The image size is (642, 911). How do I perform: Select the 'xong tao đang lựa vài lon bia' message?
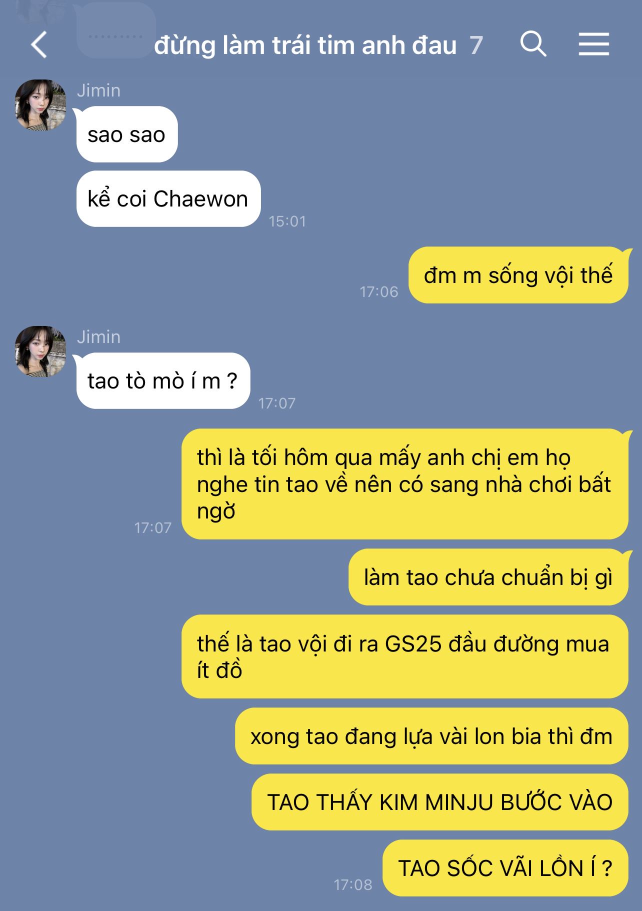pyautogui.click(x=431, y=736)
